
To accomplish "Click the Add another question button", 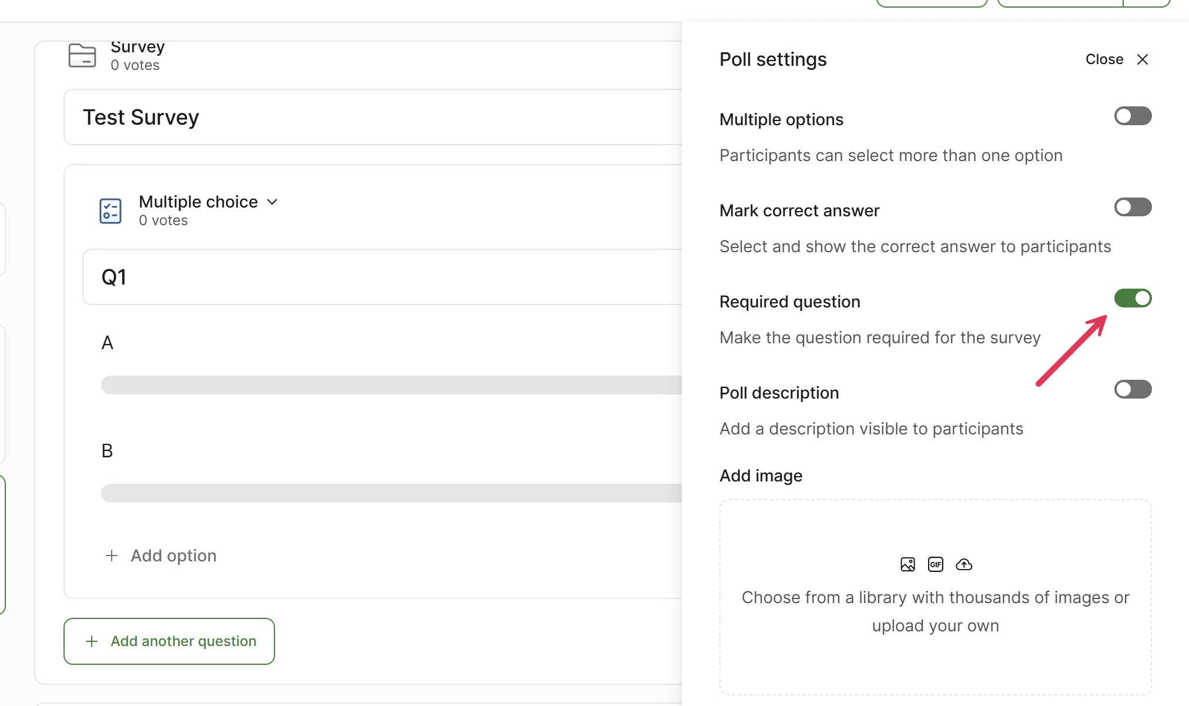I will (x=169, y=641).
